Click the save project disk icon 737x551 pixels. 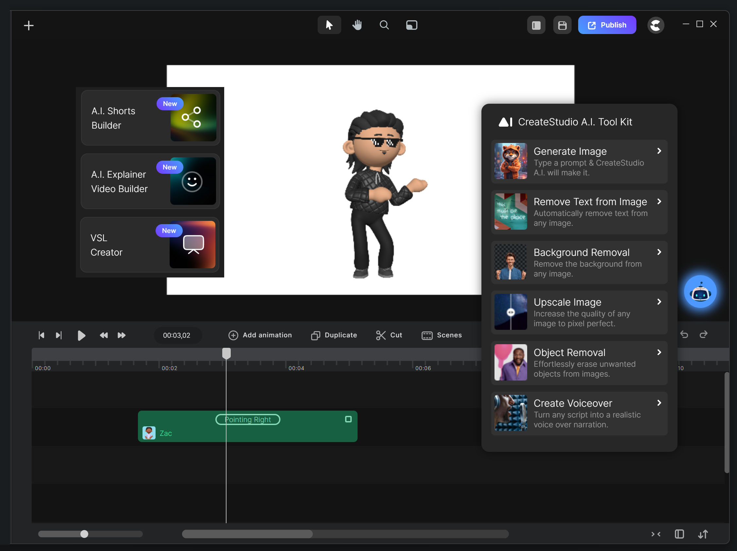pyautogui.click(x=562, y=25)
